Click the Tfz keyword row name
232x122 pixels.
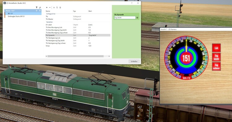47,17
